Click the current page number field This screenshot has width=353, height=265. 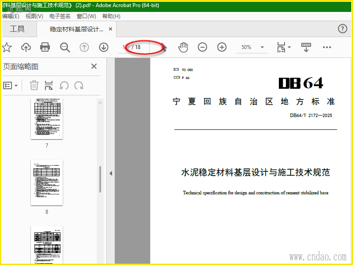pos(124,47)
